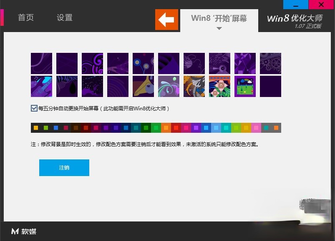Select the starry night sky background thumbnail
Screen dimensions: 335x241
tap(92, 86)
